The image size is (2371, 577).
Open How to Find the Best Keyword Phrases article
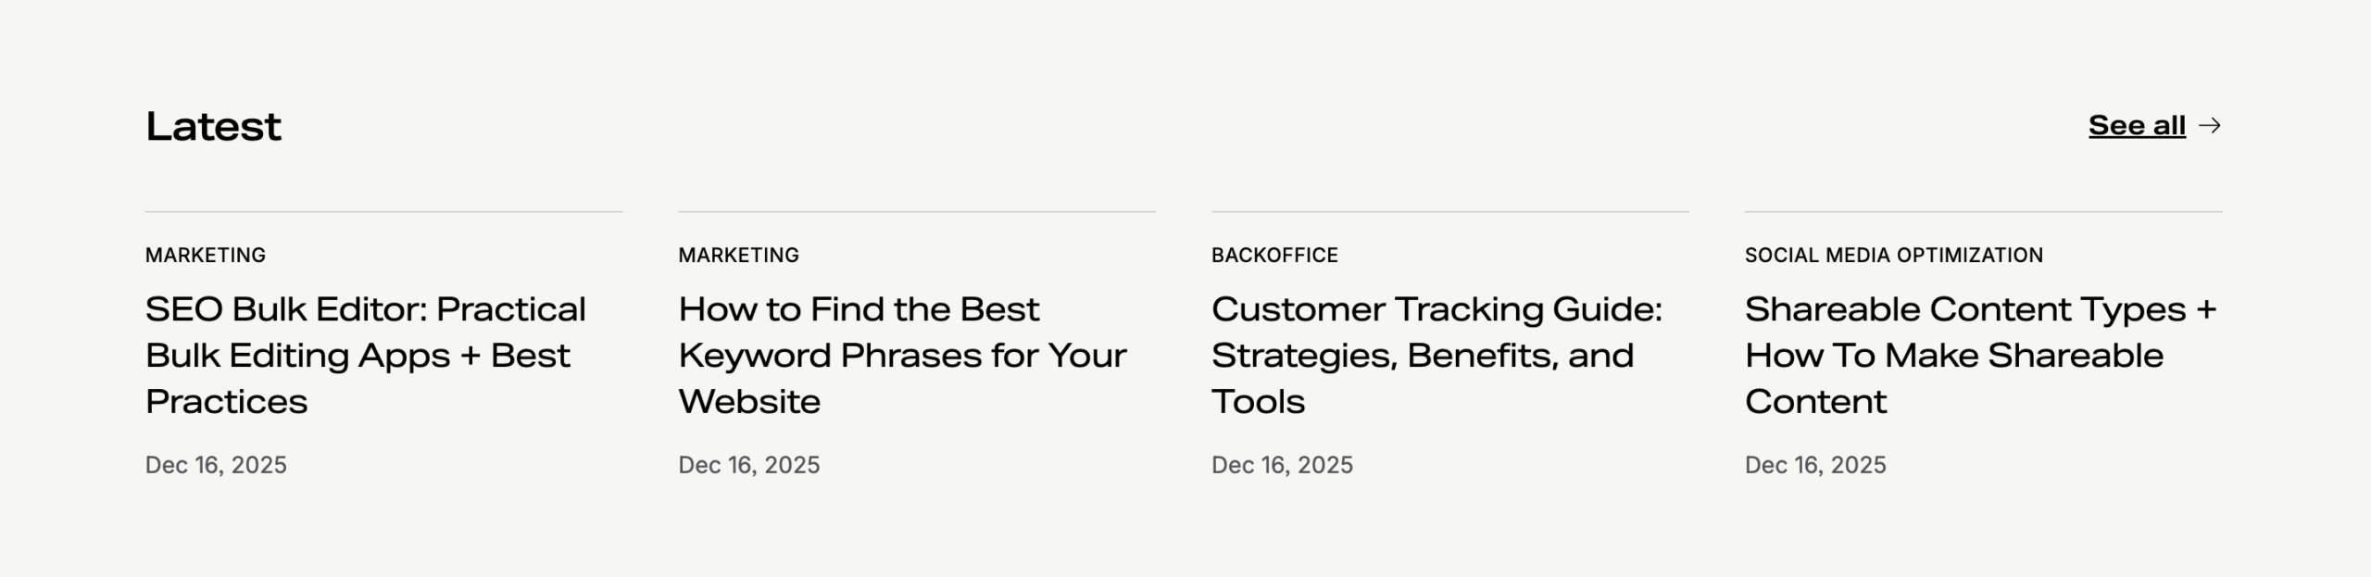click(902, 355)
